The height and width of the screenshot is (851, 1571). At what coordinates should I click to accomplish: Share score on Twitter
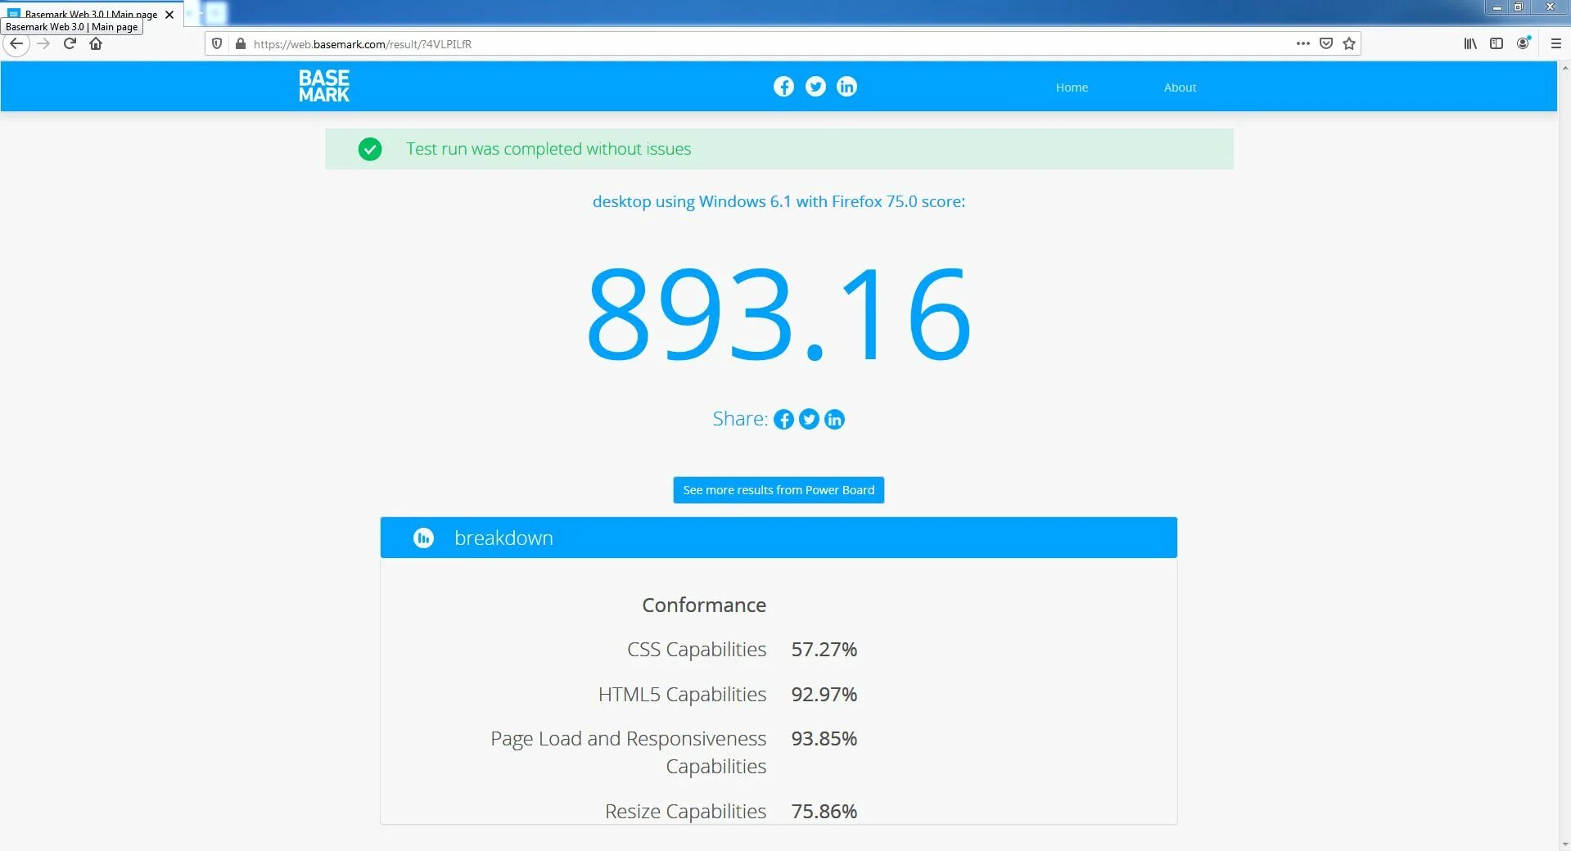tap(809, 420)
